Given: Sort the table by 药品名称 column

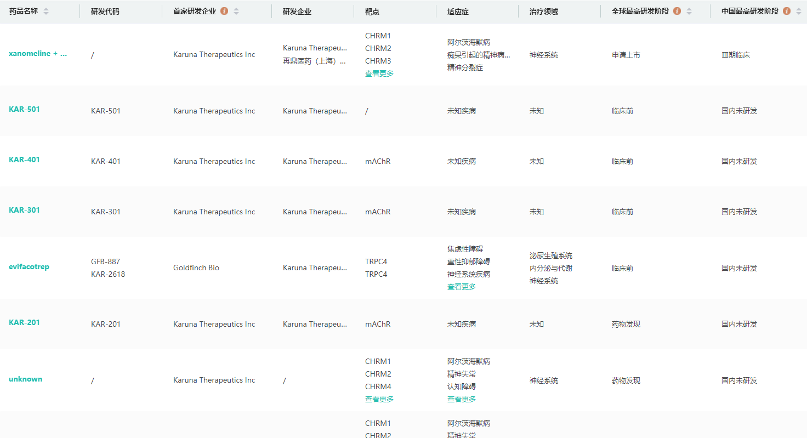Looking at the screenshot, I should pos(46,12).
